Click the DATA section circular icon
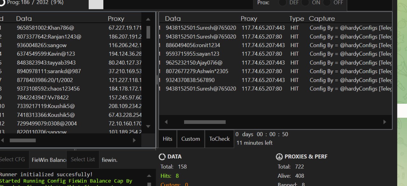The width and height of the screenshot is (407, 186). 162,157
